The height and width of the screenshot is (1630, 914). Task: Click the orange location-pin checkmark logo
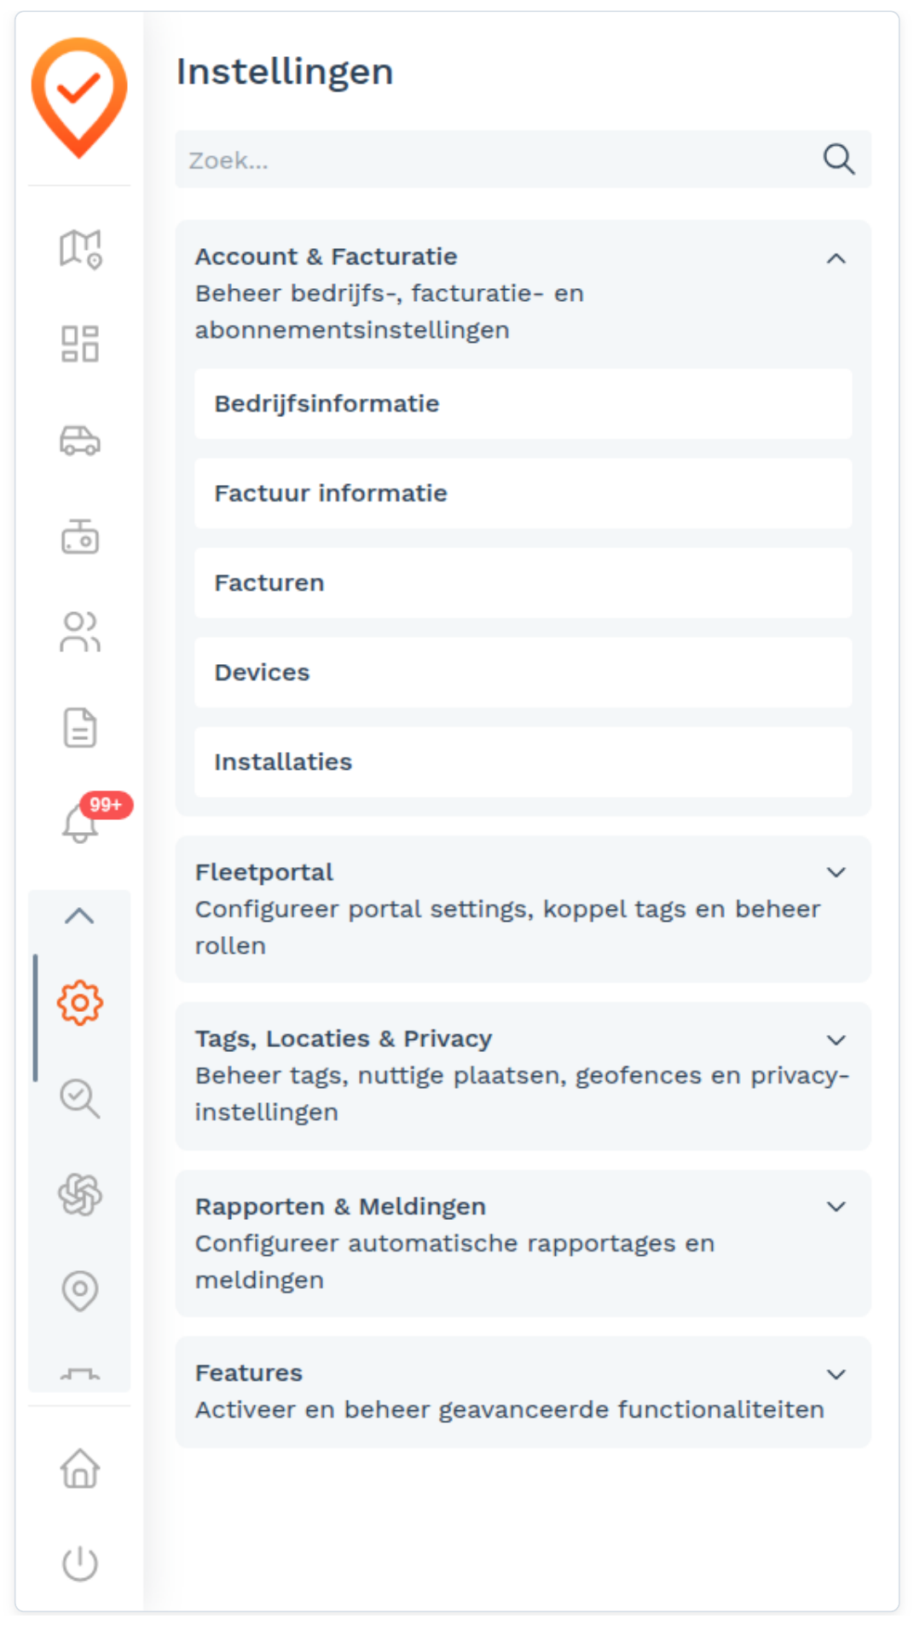click(x=79, y=98)
